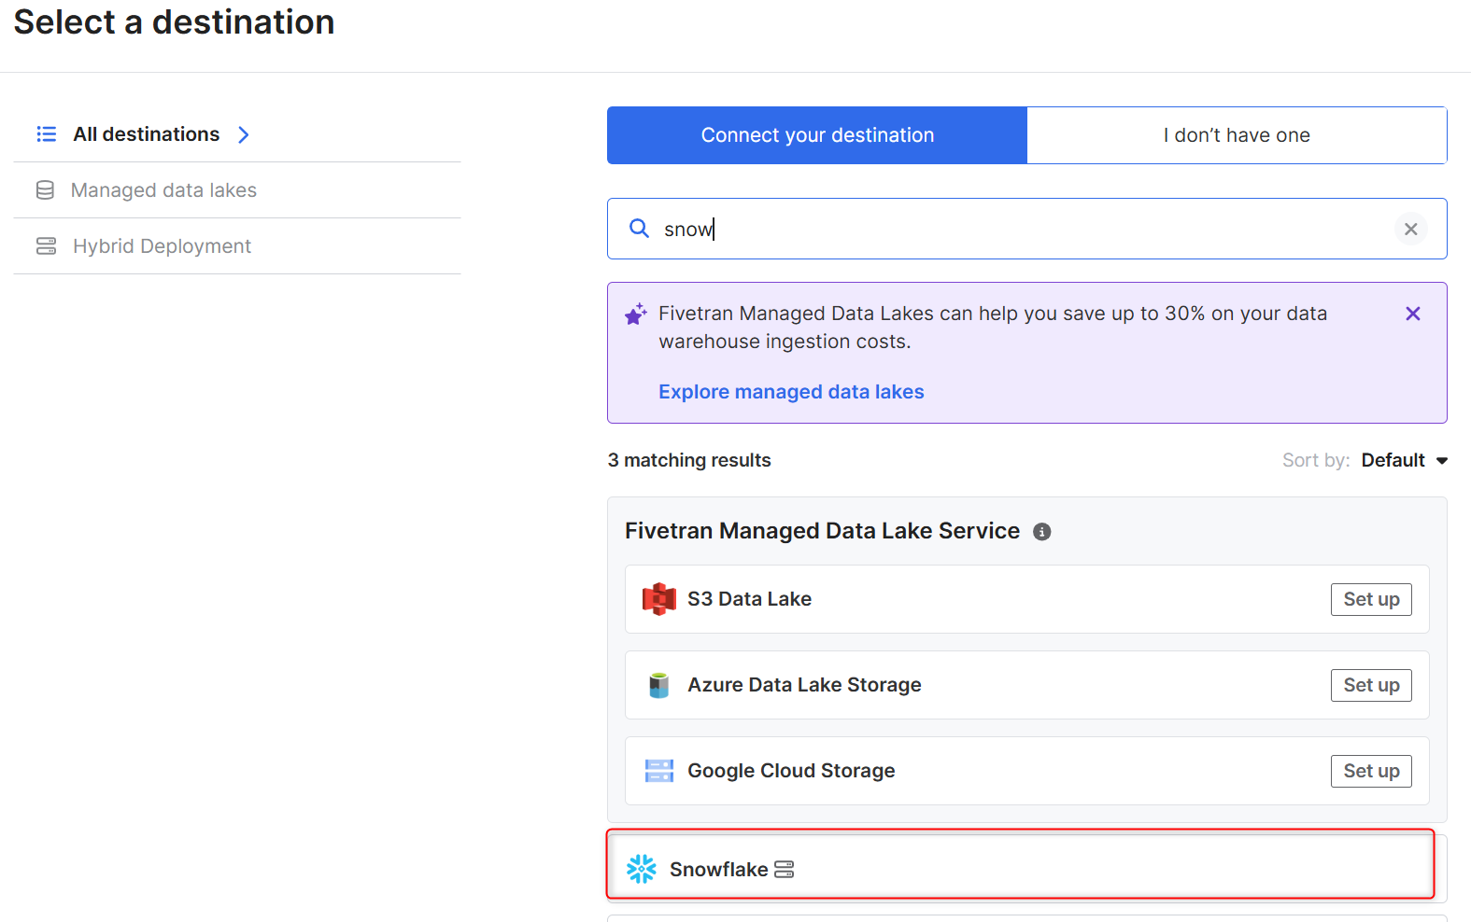The image size is (1471, 922).
Task: Dismiss the Managed Data Lakes banner
Action: pyautogui.click(x=1412, y=314)
